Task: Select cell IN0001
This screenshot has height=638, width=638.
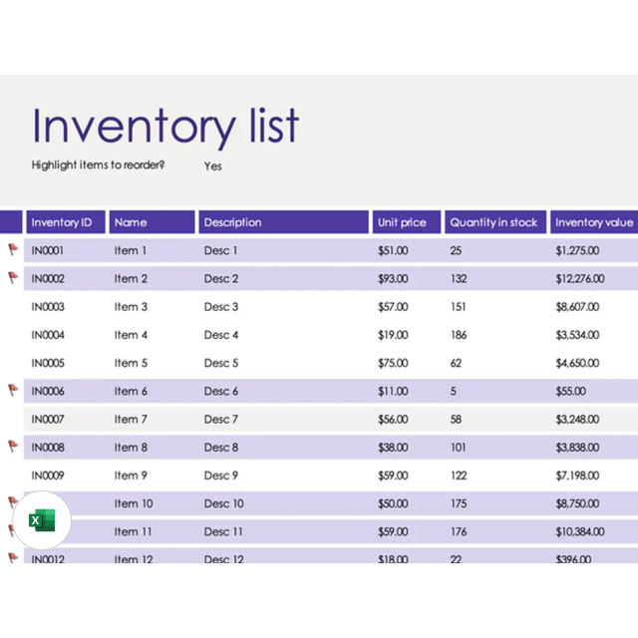Action: [48, 250]
